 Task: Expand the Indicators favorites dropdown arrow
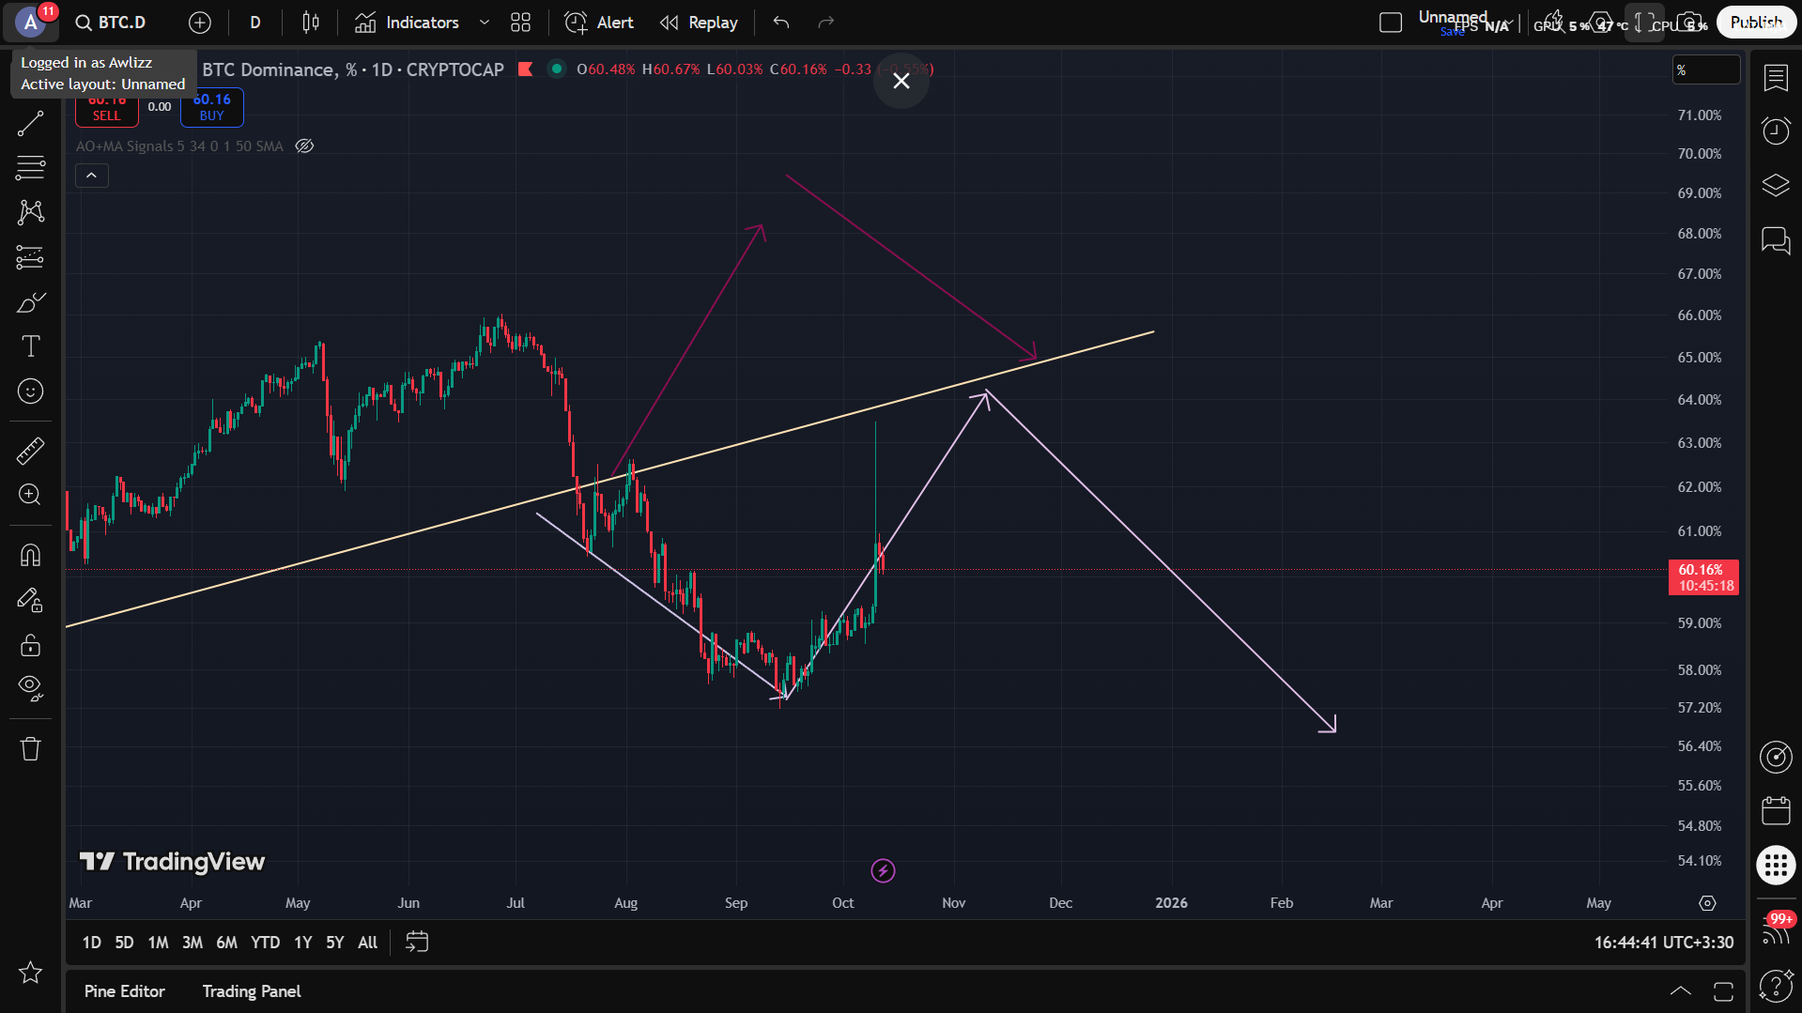pyautogui.click(x=485, y=23)
